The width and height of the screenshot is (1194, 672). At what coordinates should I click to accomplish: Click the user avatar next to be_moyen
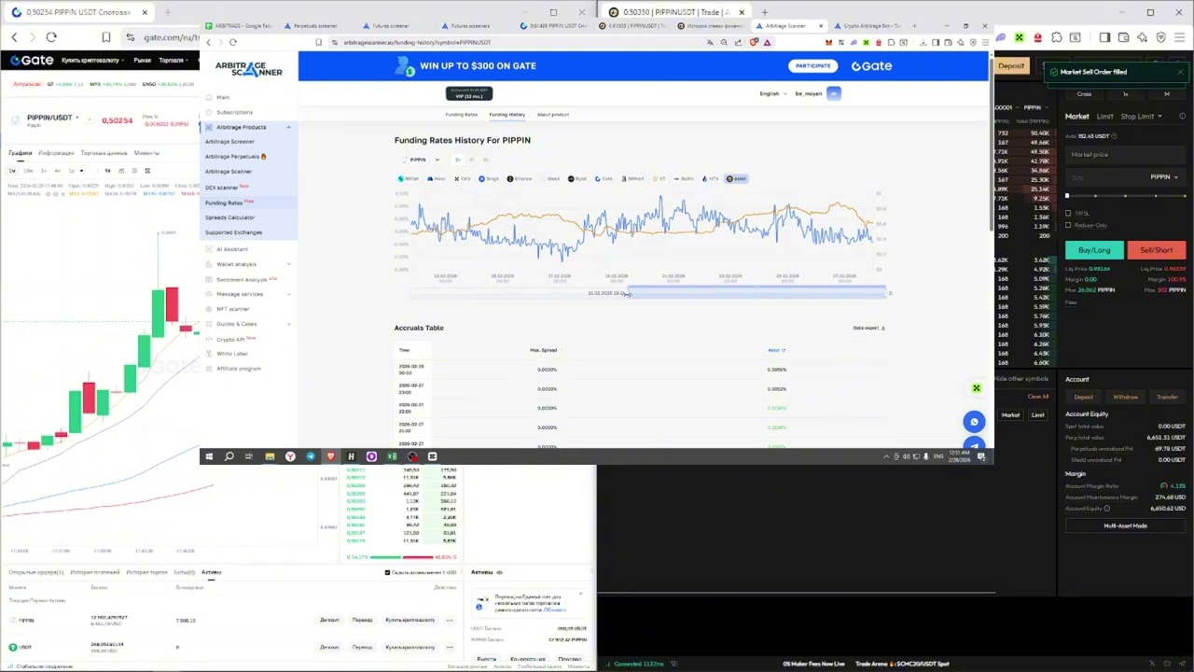point(834,93)
